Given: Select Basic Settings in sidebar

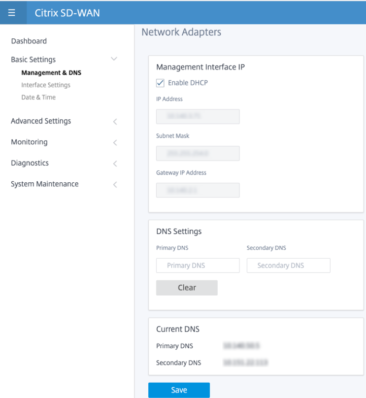Looking at the screenshot, I should tap(33, 60).
